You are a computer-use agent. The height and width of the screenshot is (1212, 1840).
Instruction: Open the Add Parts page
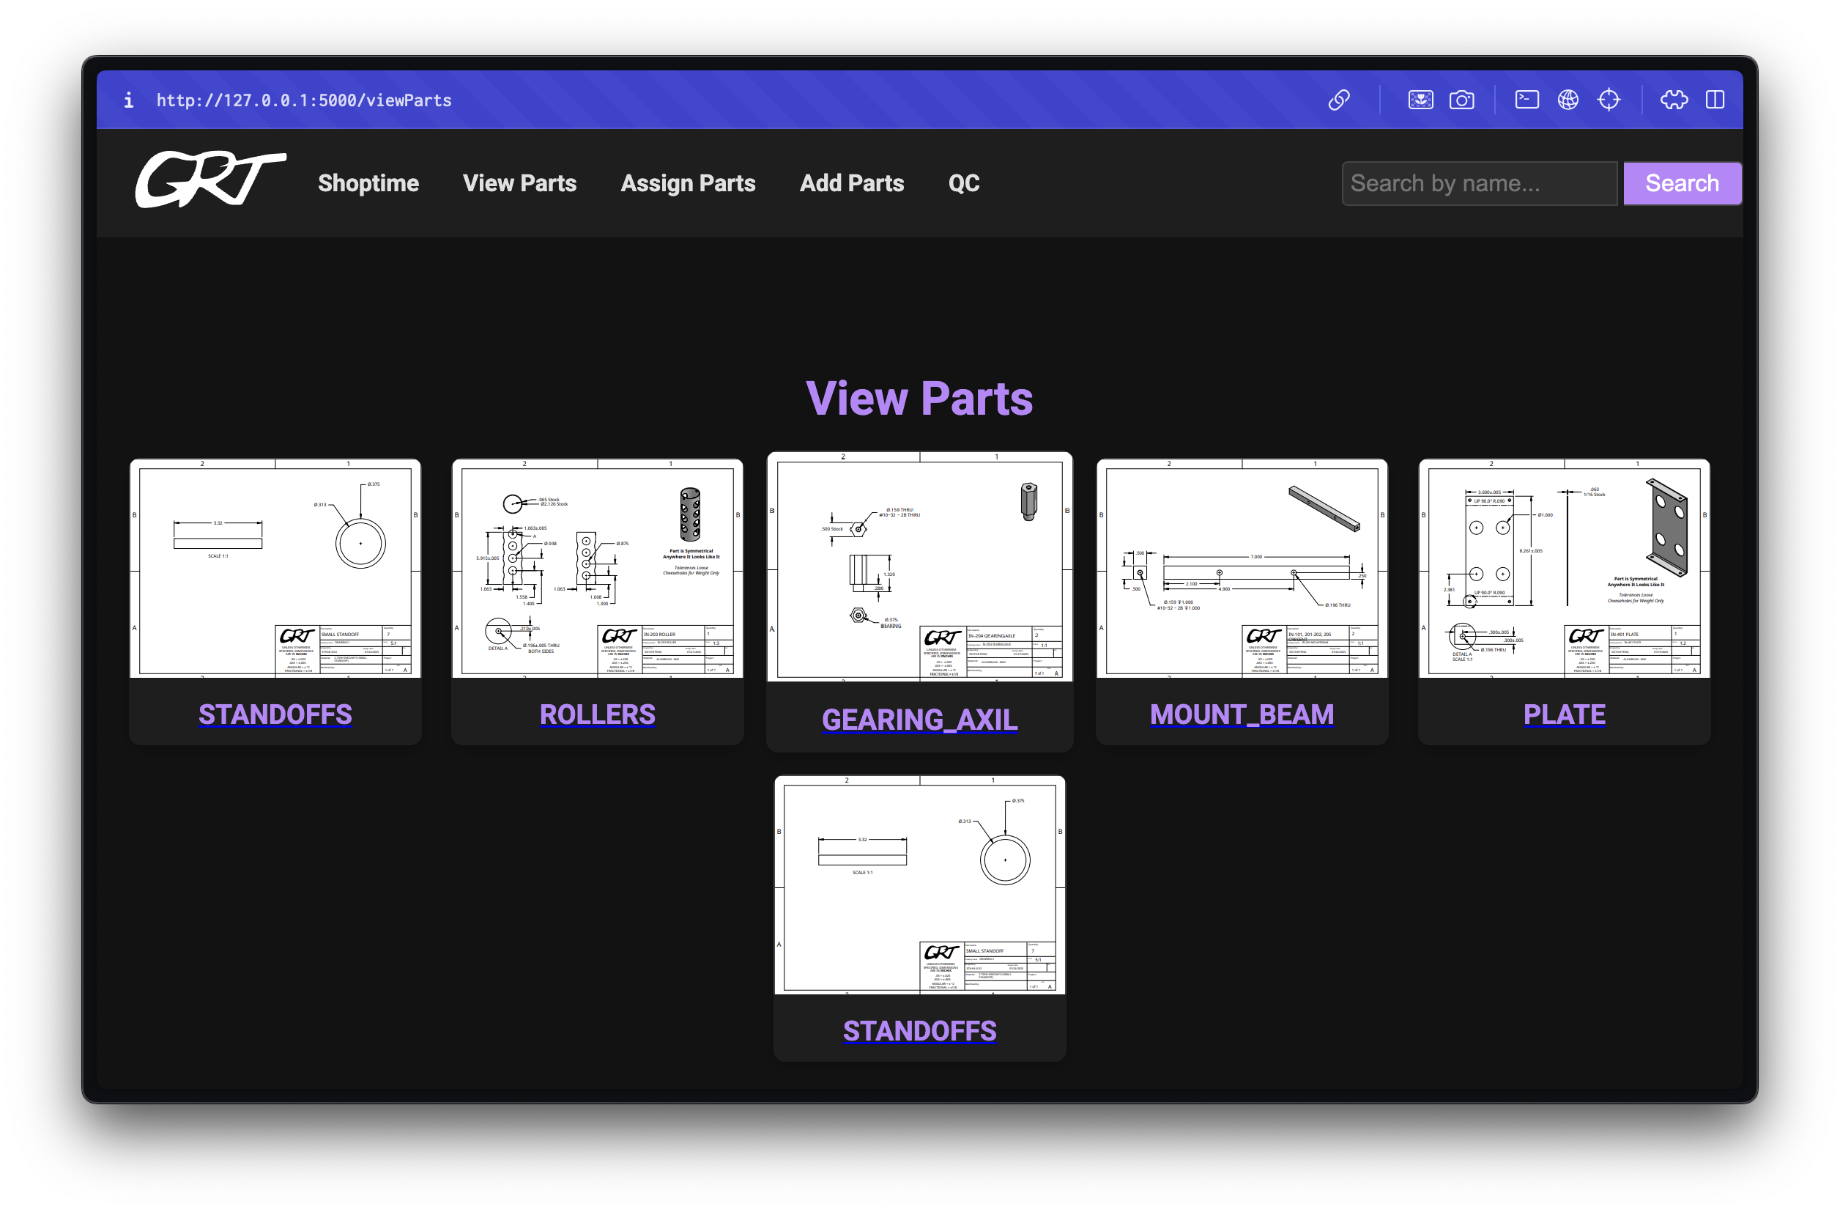[851, 183]
